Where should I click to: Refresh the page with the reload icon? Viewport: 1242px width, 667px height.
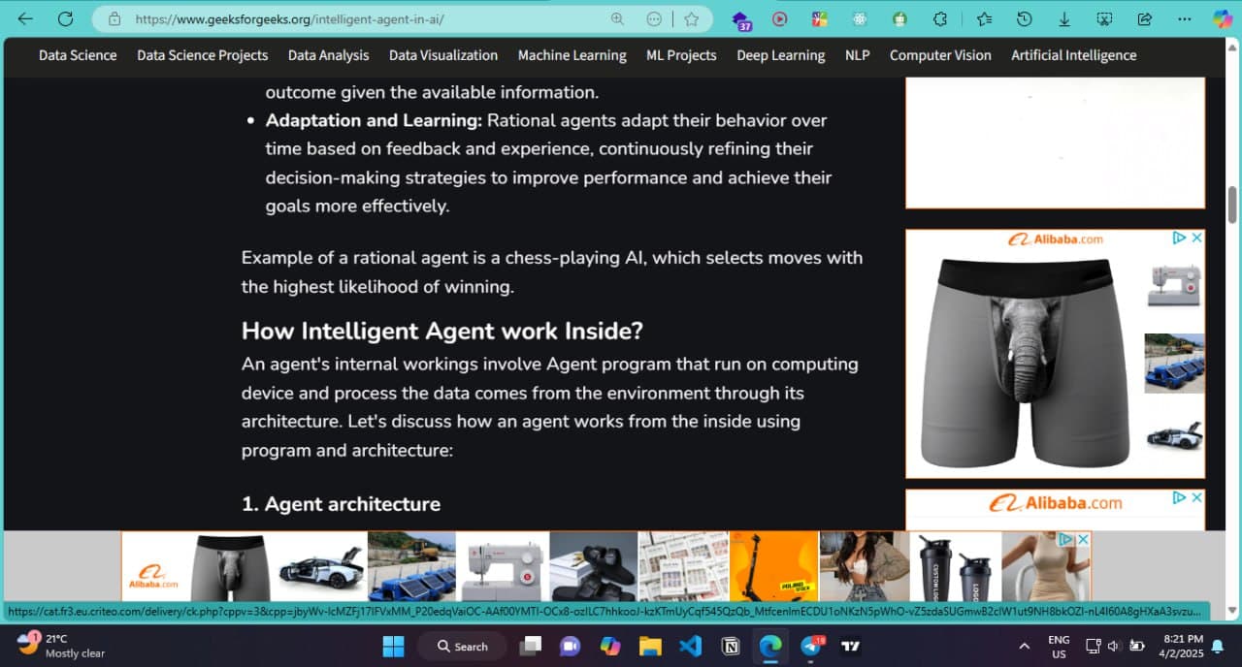pyautogui.click(x=66, y=18)
